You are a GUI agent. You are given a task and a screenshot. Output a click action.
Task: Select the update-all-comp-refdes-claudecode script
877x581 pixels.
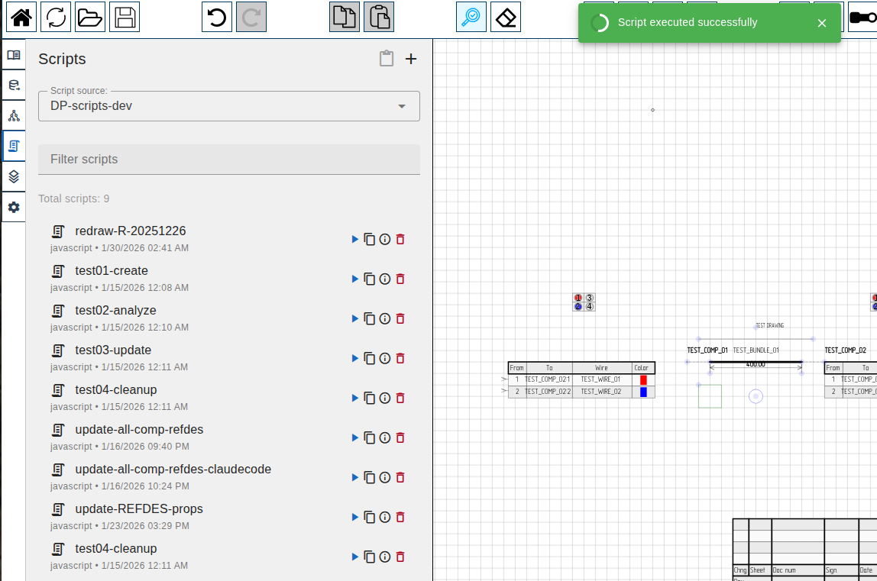173,470
